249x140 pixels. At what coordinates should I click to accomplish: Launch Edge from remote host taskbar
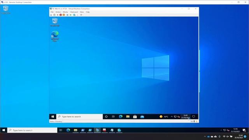pyautogui.click(x=68, y=130)
